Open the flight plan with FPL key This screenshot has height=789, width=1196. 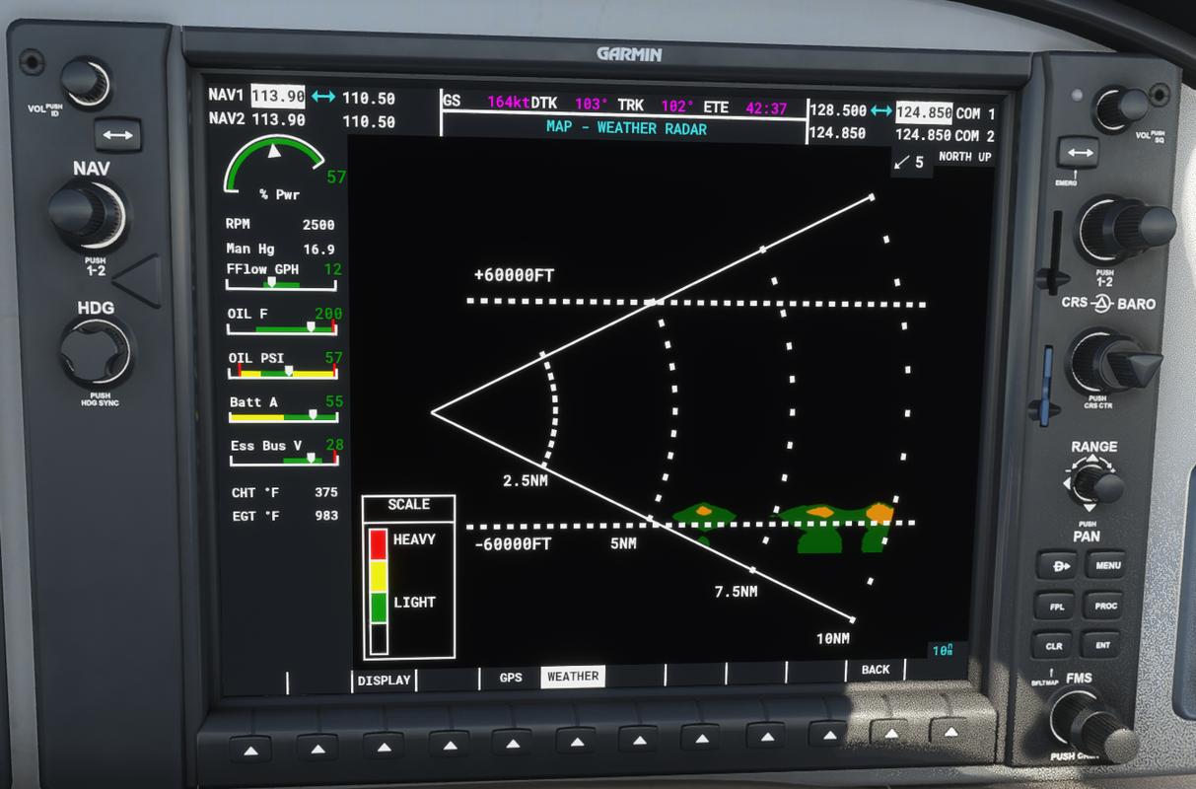tap(1056, 607)
